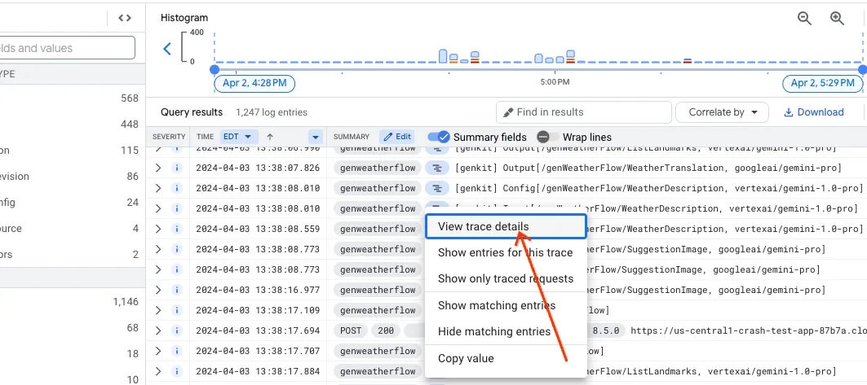The image size is (867, 385).
Task: Select Copy value from context menu
Action: click(x=506, y=358)
